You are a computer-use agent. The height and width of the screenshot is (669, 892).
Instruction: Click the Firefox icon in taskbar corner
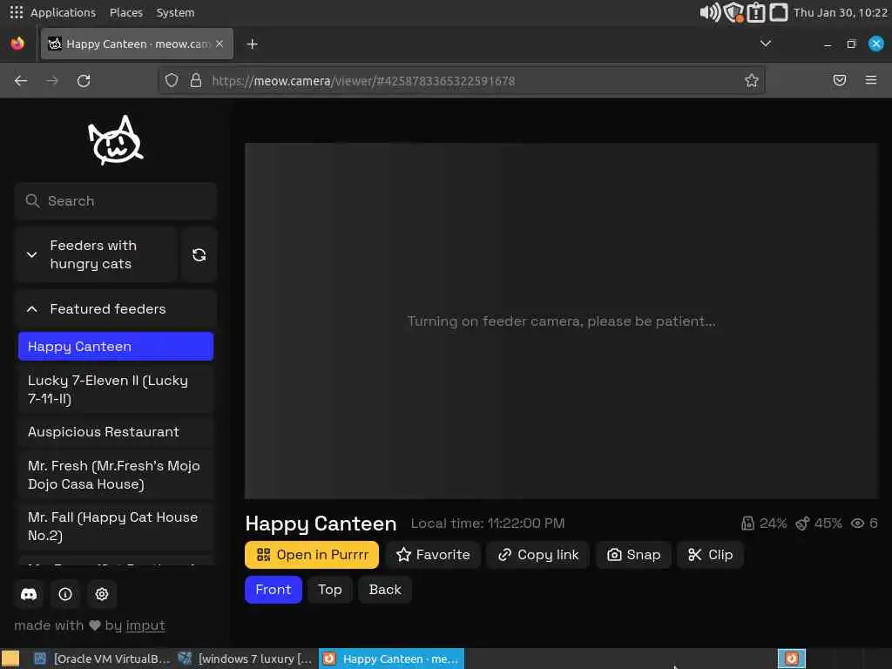click(x=791, y=659)
